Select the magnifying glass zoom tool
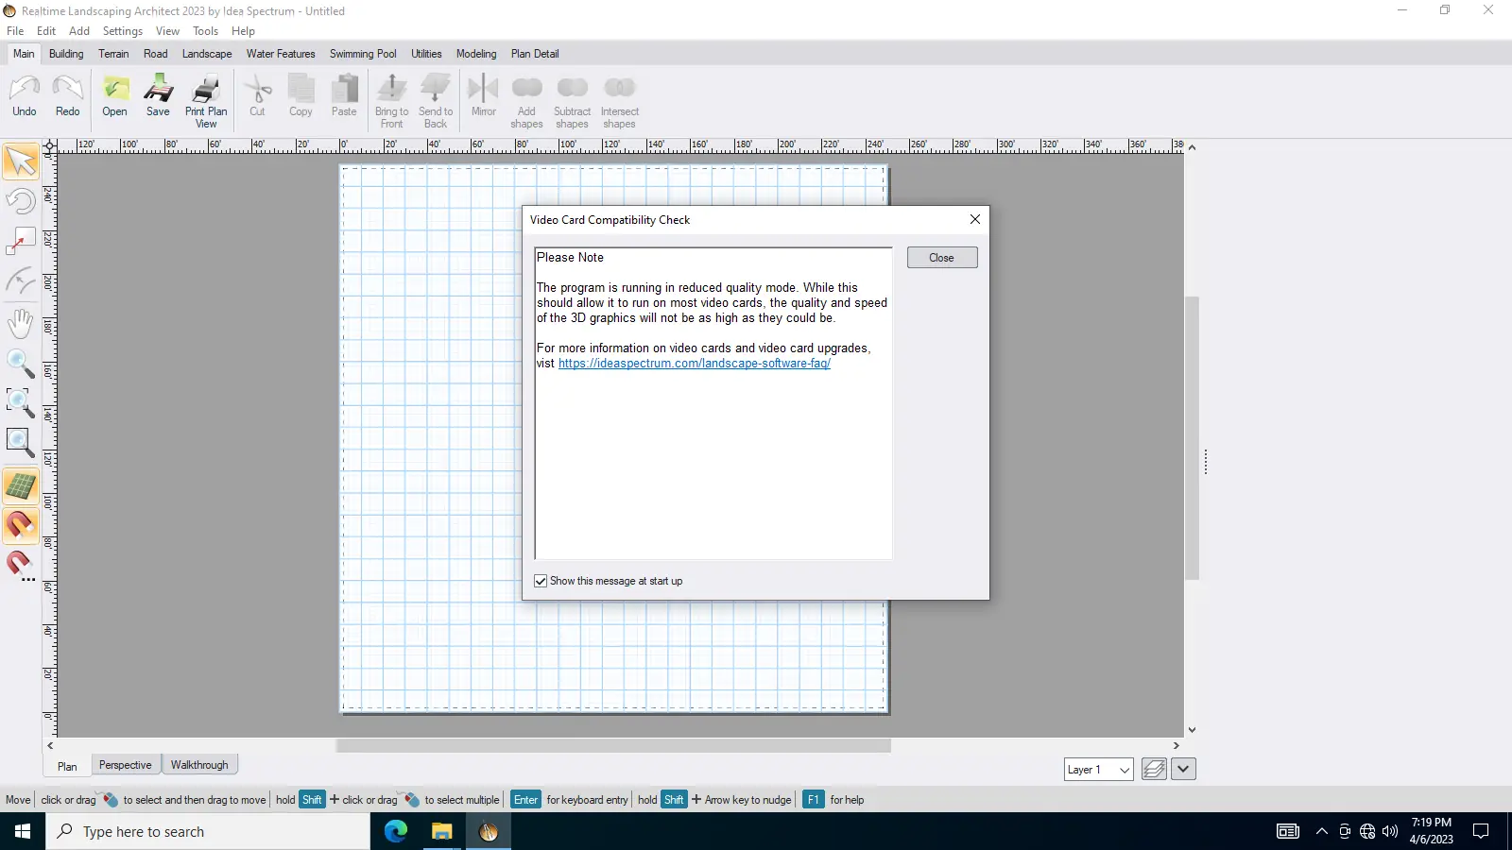The height and width of the screenshot is (850, 1512). [x=21, y=364]
